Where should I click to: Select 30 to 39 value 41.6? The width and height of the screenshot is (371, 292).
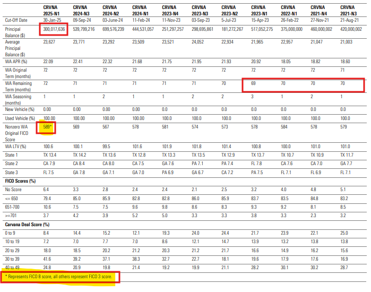click(47, 259)
